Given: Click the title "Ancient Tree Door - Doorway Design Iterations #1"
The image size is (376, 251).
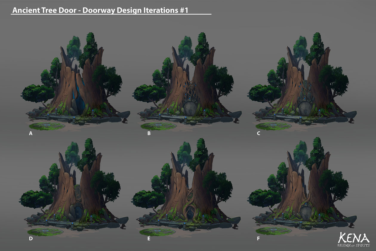Looking at the screenshot, I should [x=100, y=10].
